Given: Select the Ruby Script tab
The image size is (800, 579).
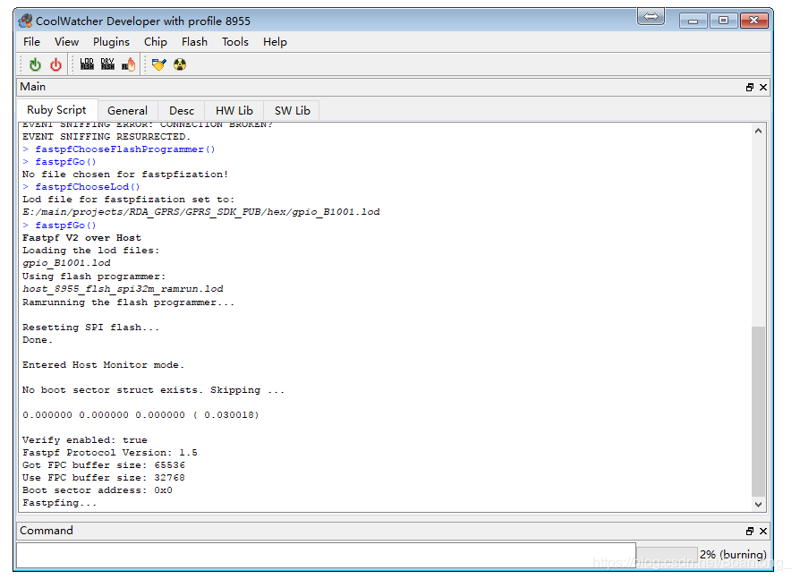Looking at the screenshot, I should 56,110.
